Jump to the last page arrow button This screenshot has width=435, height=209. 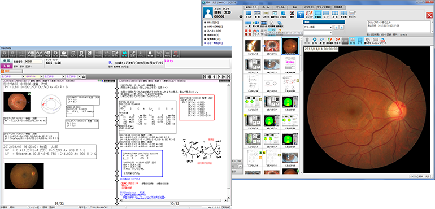228,77
